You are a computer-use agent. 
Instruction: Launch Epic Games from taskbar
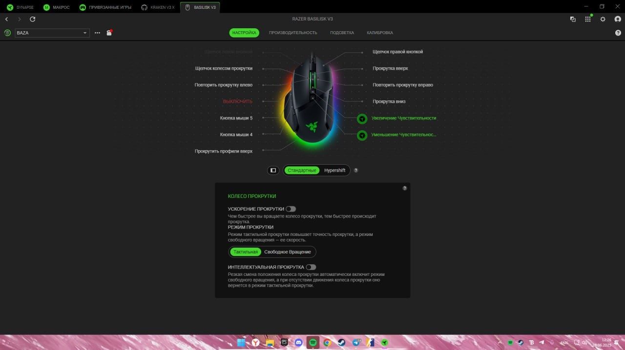(284, 343)
